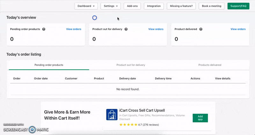Click the Today's overview heading

[21, 18]
